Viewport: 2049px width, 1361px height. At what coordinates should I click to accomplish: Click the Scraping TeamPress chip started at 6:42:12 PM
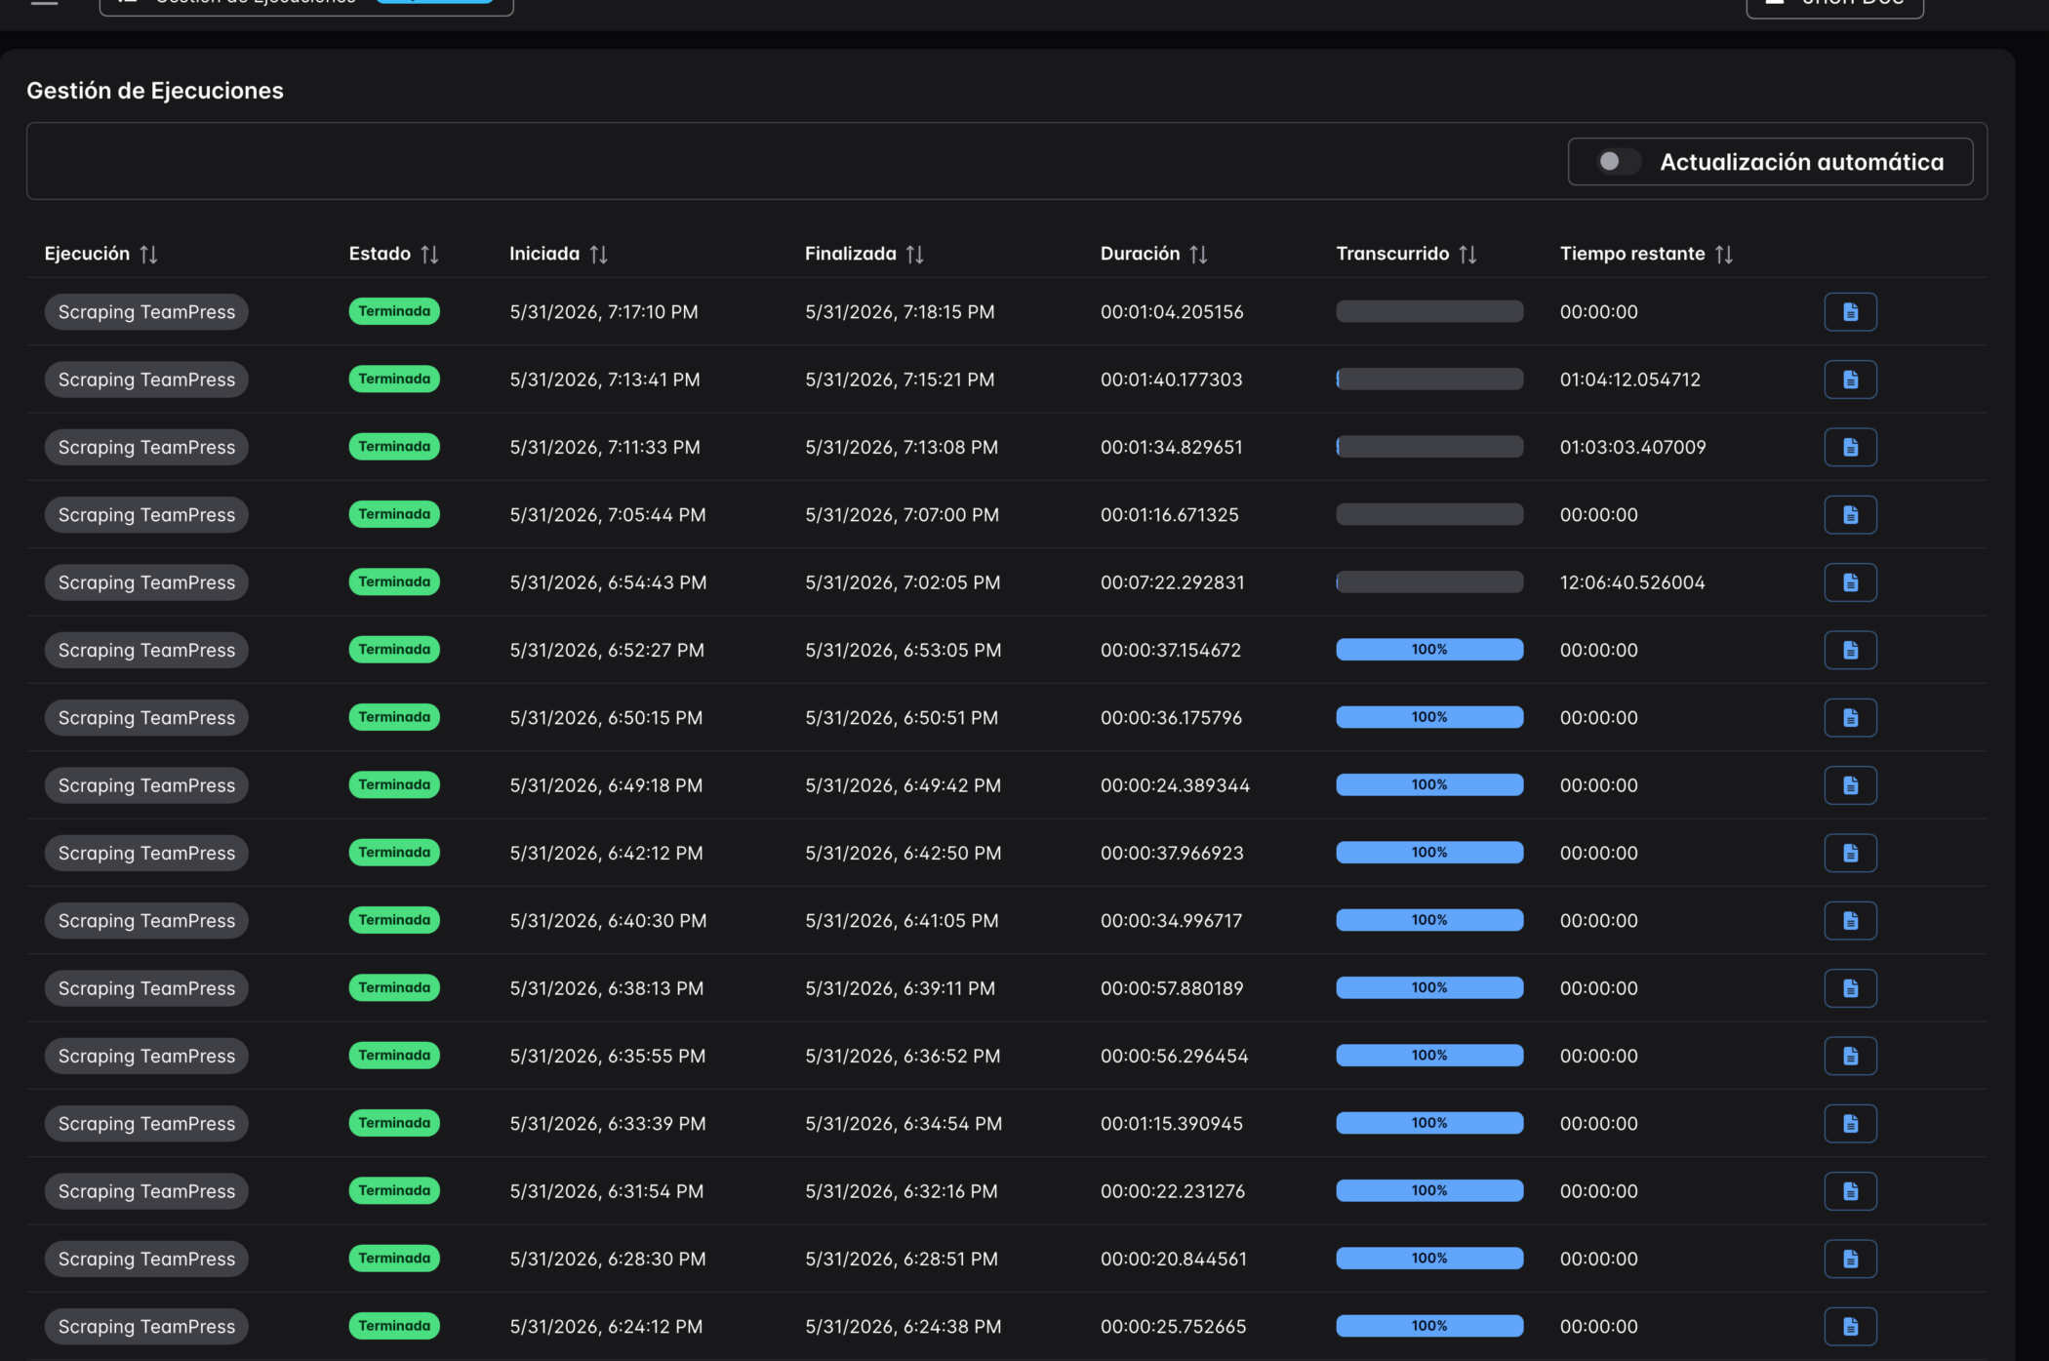pyautogui.click(x=146, y=853)
